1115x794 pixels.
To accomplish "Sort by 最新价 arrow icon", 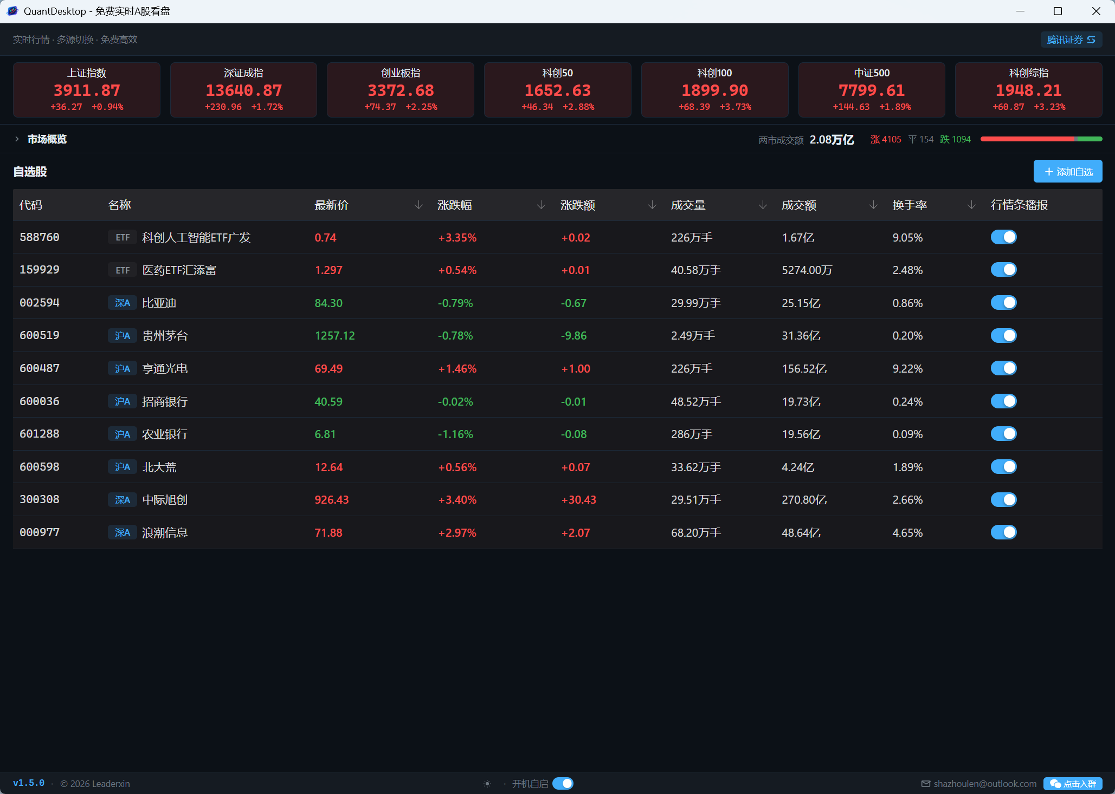I will 418,205.
